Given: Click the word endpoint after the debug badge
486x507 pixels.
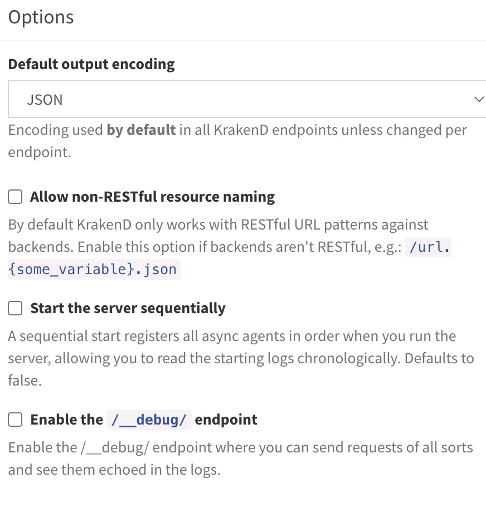Looking at the screenshot, I should [226, 420].
